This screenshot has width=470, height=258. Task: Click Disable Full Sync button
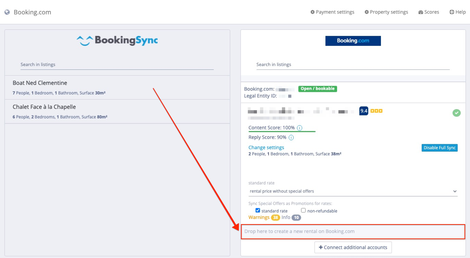coord(440,148)
